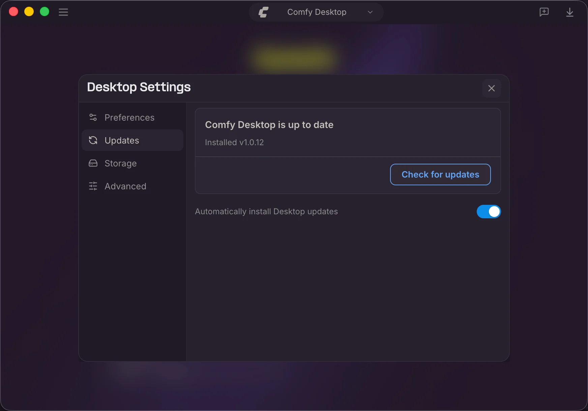
Task: Open the hamburger menu in the title bar
Action: pyautogui.click(x=63, y=12)
